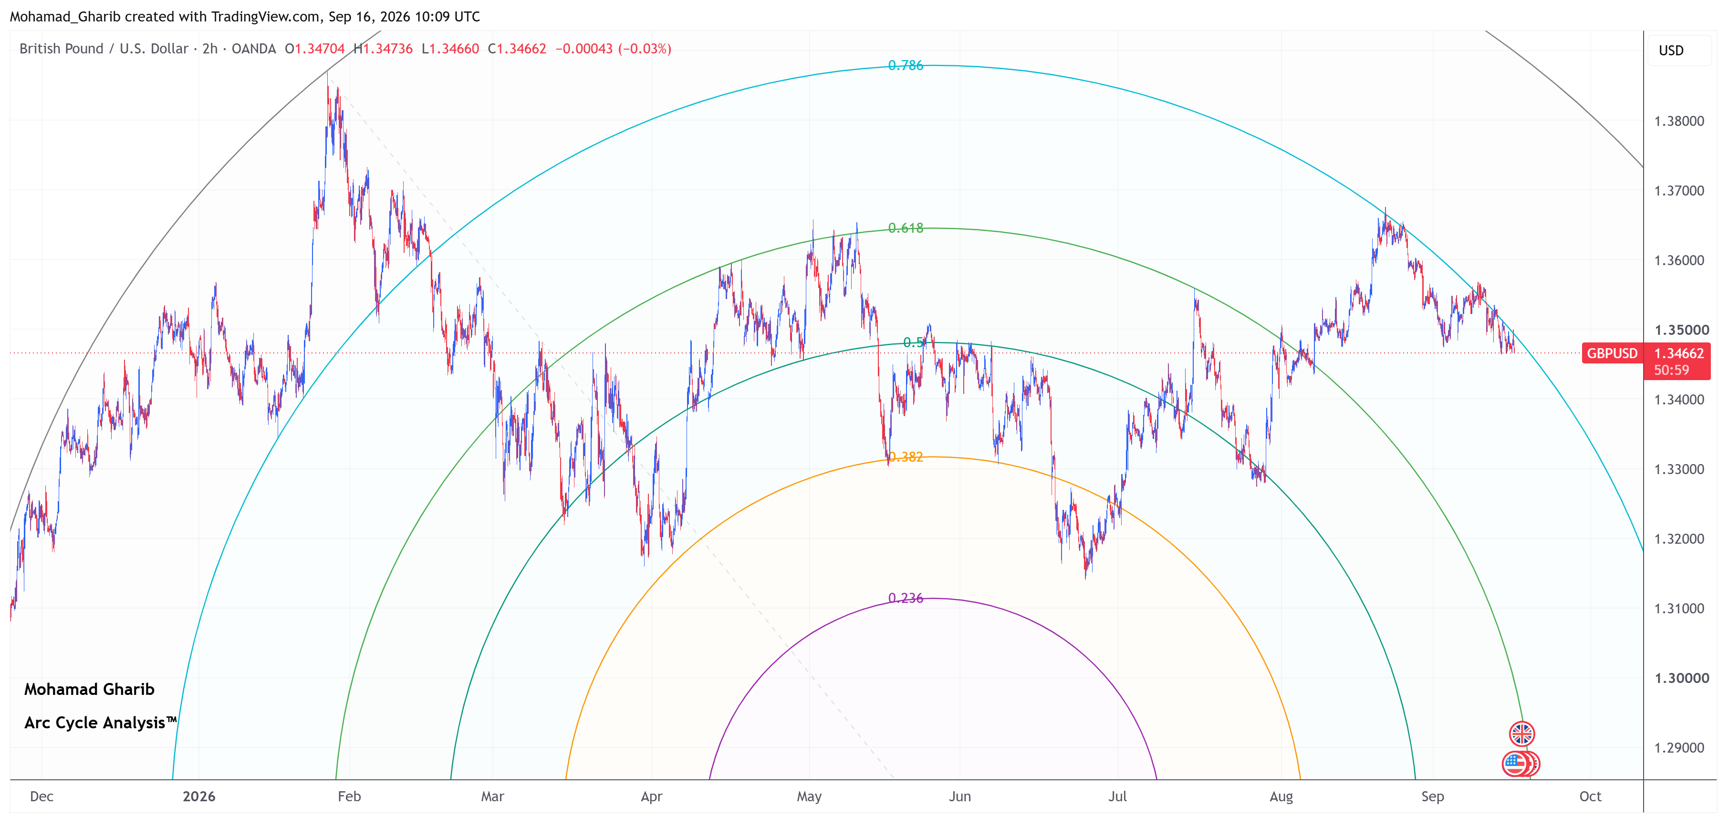Screen dimensions: 1729x817
Task: Click the Apr time axis label
Action: 651,796
